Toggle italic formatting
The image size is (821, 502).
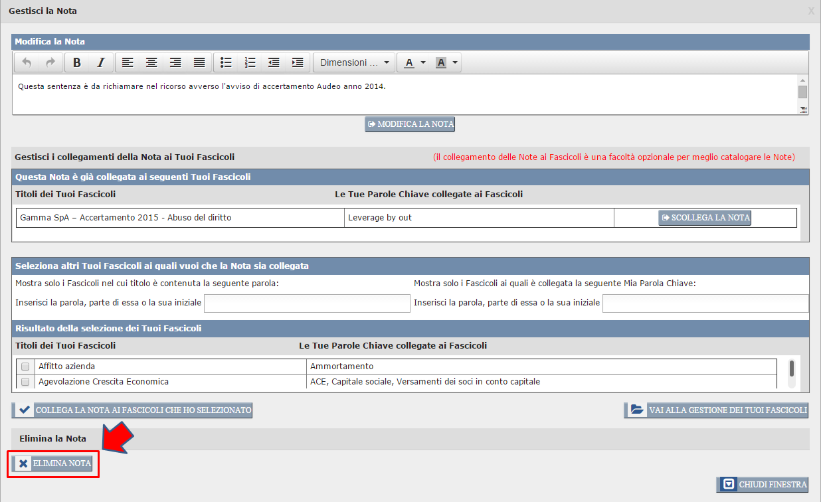point(101,62)
